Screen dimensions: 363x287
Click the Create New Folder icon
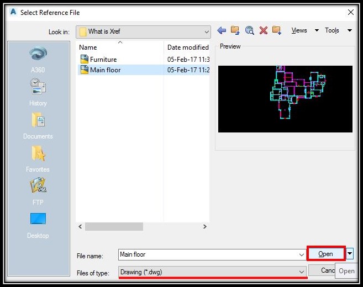(277, 30)
